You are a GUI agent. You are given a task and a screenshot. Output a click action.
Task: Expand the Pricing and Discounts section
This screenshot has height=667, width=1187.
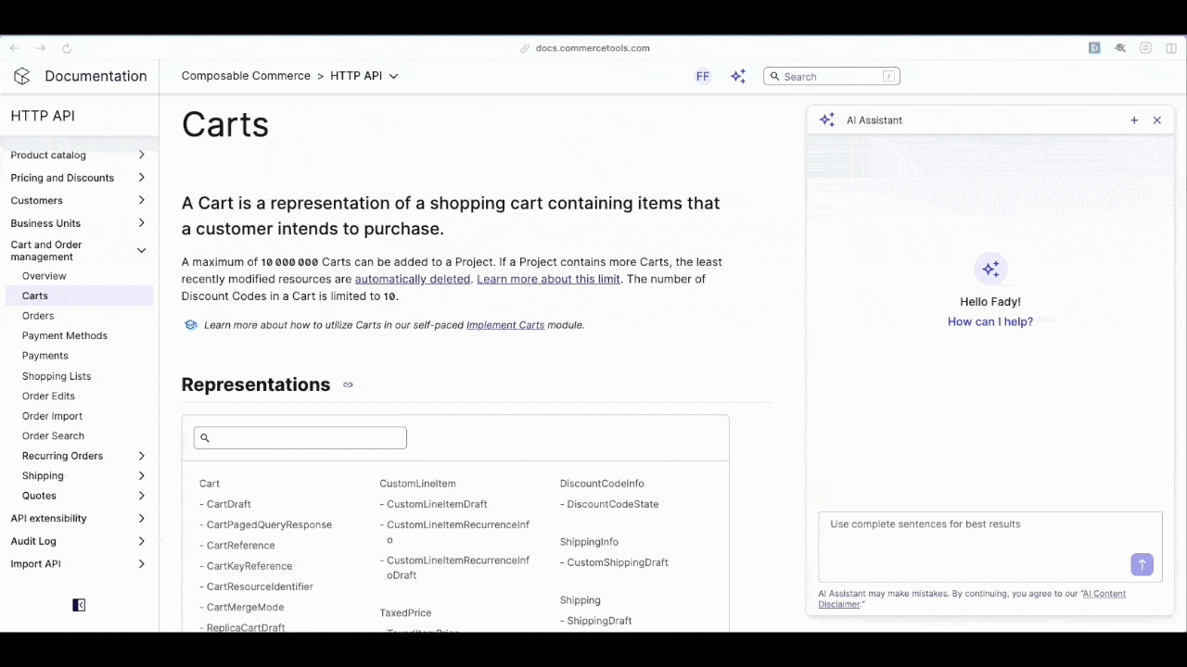(141, 178)
